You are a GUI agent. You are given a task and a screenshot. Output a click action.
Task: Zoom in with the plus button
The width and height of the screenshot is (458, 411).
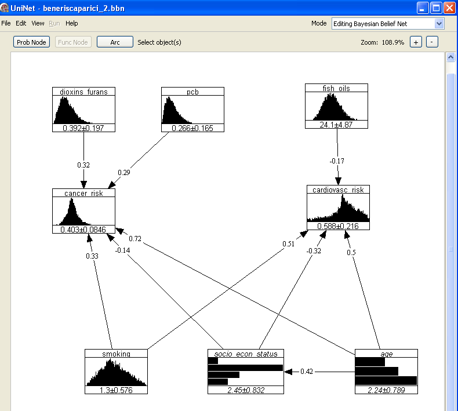click(x=416, y=42)
